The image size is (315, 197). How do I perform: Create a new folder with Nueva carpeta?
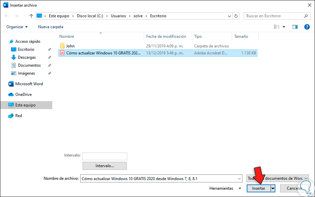51,27
